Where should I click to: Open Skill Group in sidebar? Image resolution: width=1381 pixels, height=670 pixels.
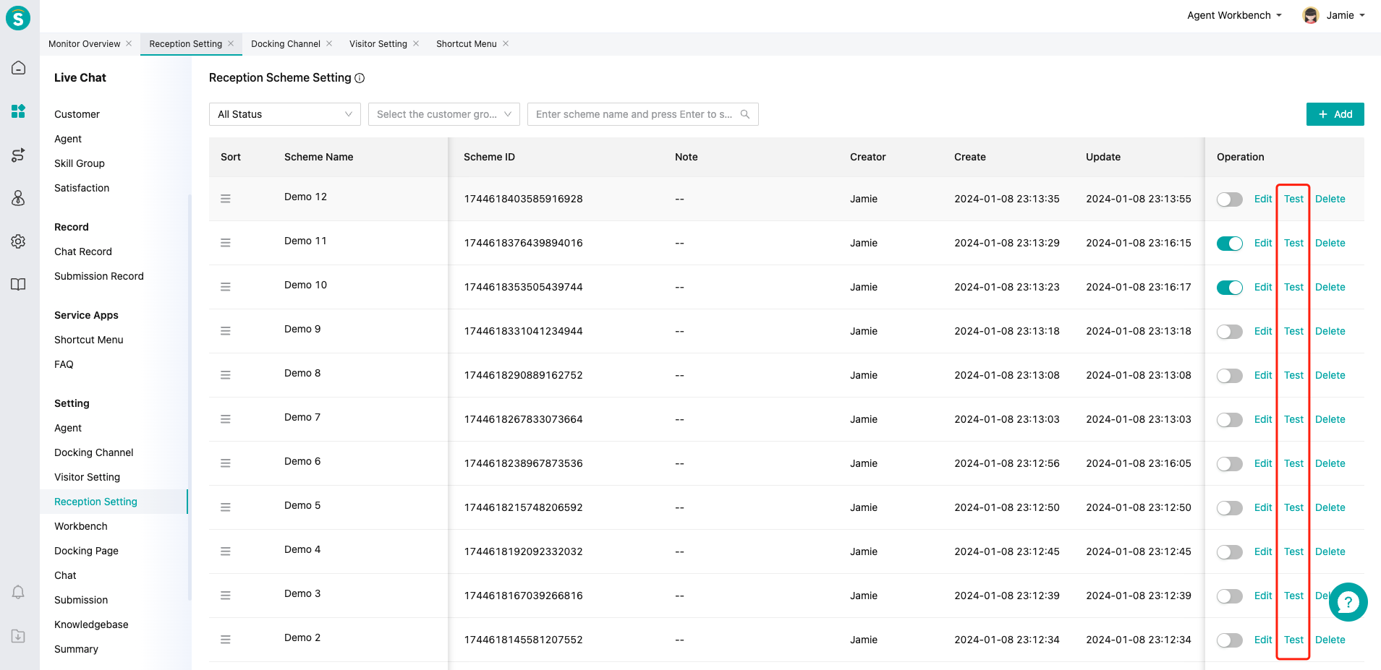click(80, 163)
